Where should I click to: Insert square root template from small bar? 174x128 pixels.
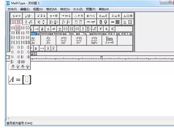[x=95, y=29]
